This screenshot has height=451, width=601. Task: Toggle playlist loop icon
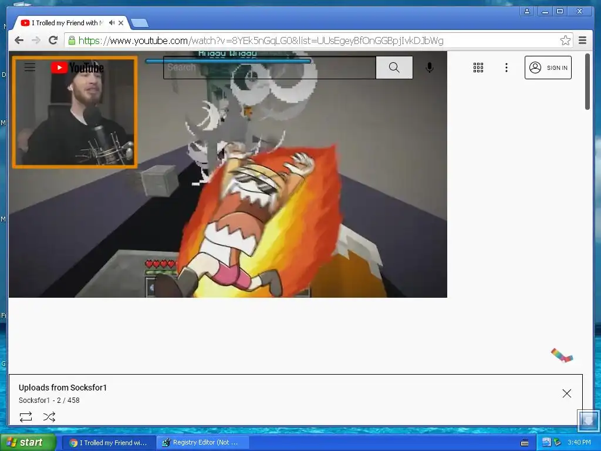26,417
